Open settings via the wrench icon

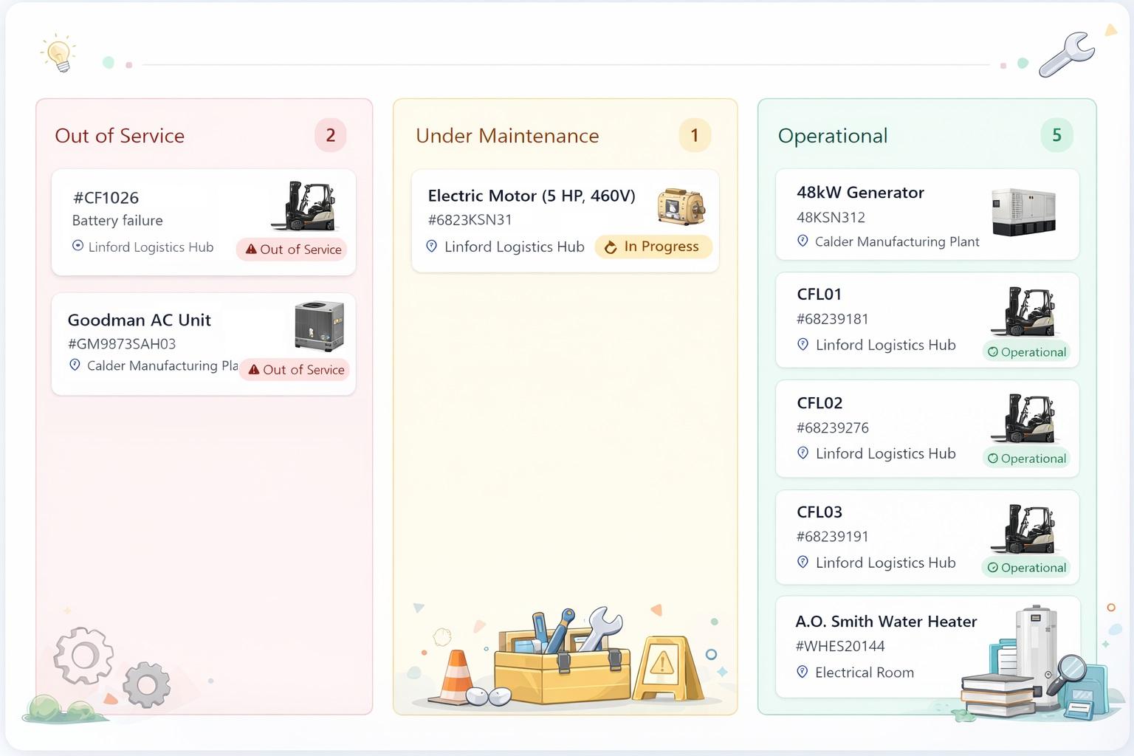coord(1065,55)
